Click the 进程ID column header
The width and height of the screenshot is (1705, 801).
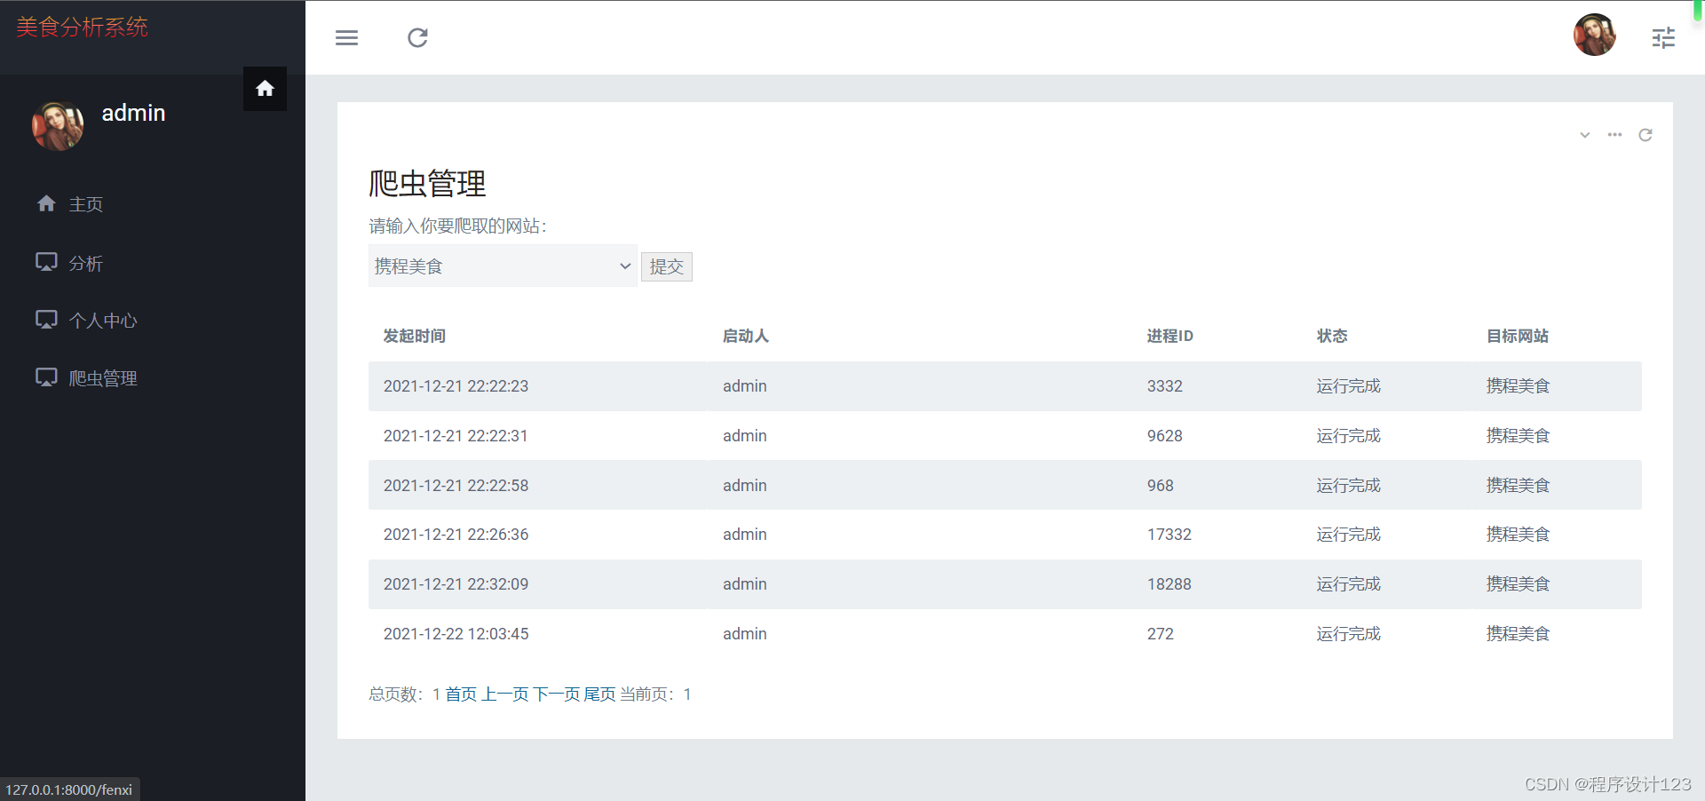coord(1169,336)
